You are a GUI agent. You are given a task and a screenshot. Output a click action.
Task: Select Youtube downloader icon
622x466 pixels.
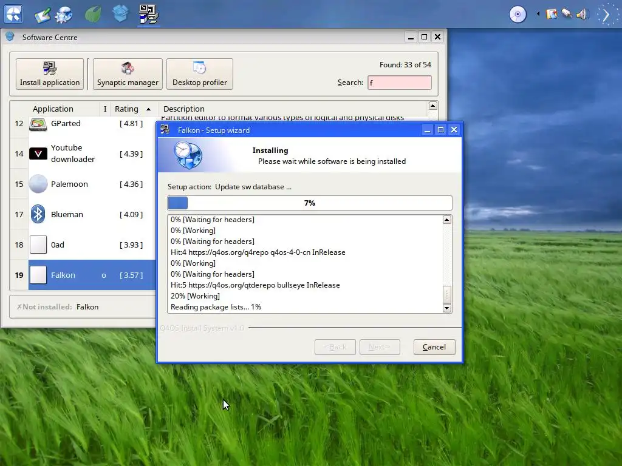(x=38, y=154)
